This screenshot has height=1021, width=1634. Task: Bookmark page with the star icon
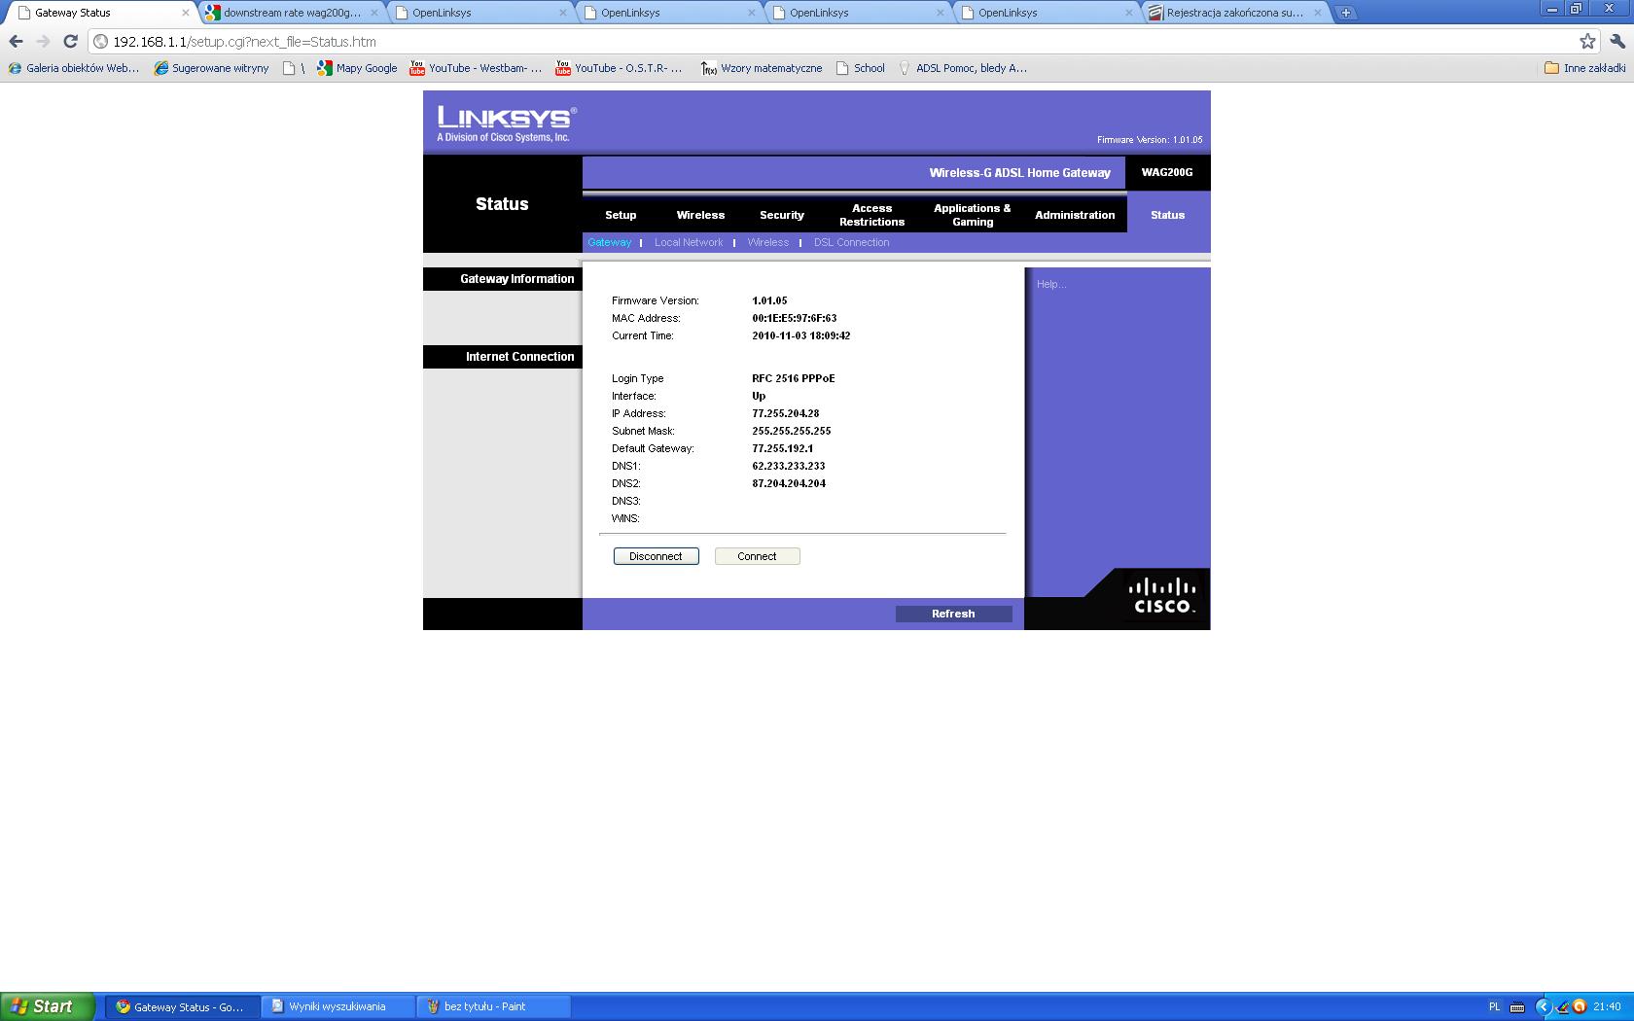[1587, 41]
